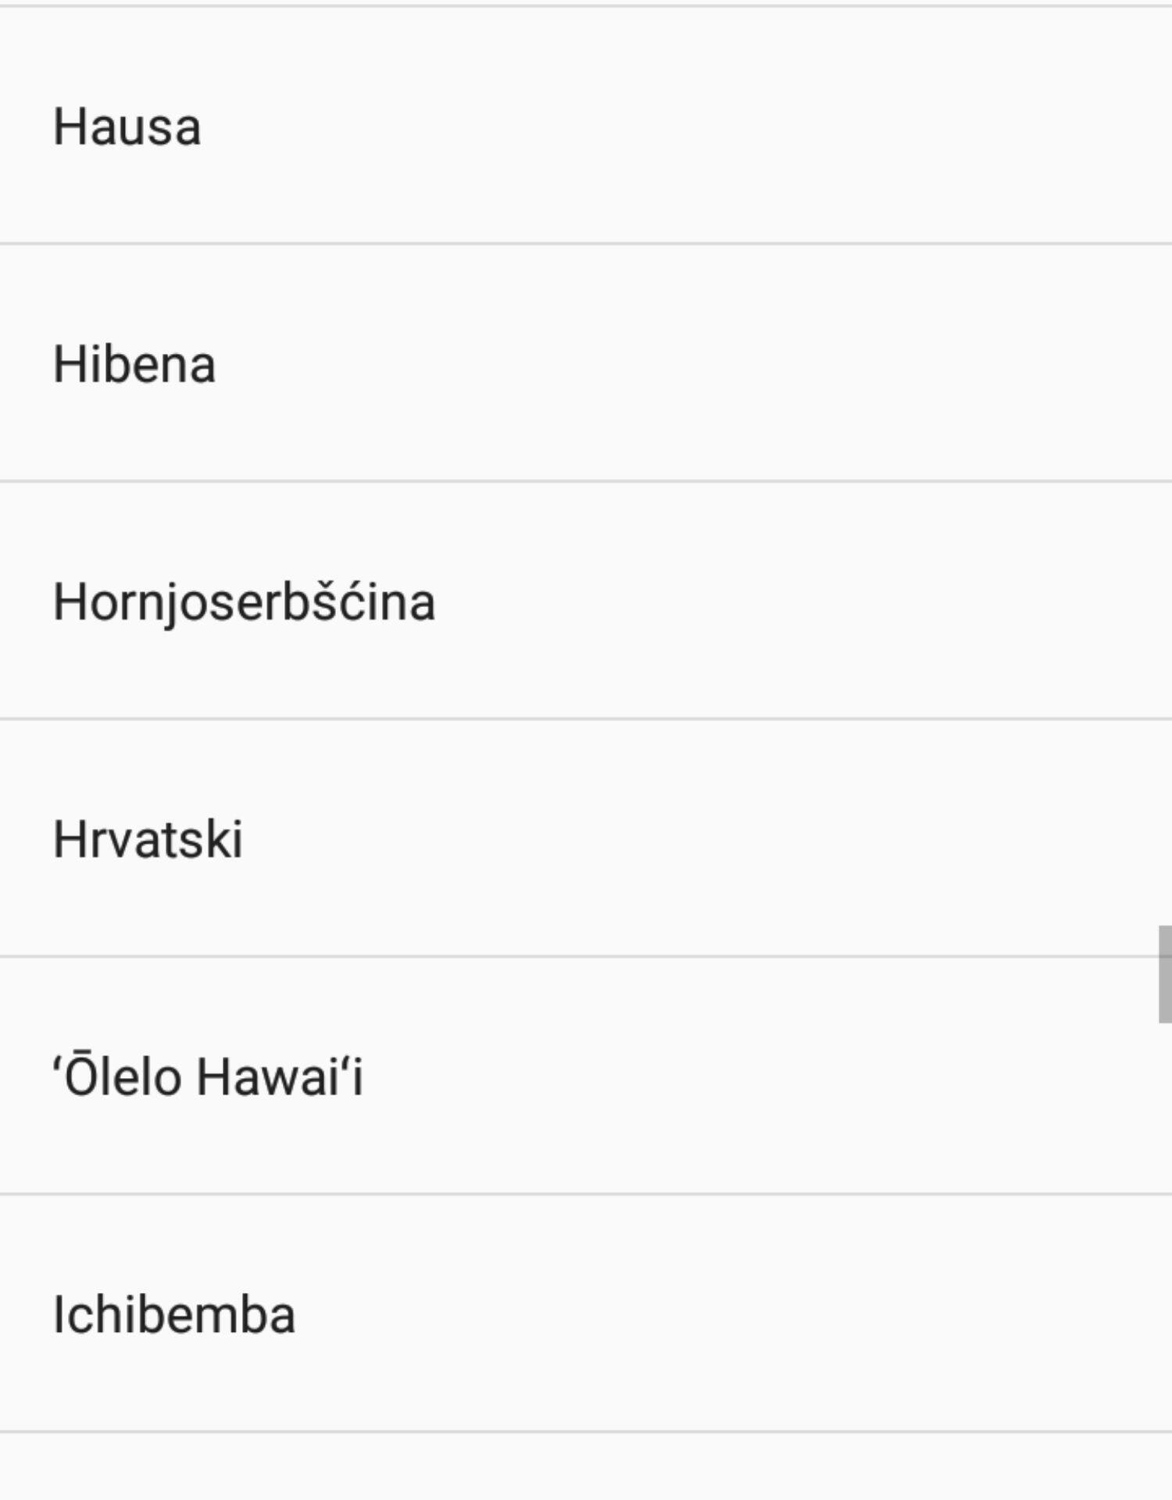1172x1500 pixels.
Task: Click the blank area of Hrvatski row
Action: pyautogui.click(x=703, y=839)
